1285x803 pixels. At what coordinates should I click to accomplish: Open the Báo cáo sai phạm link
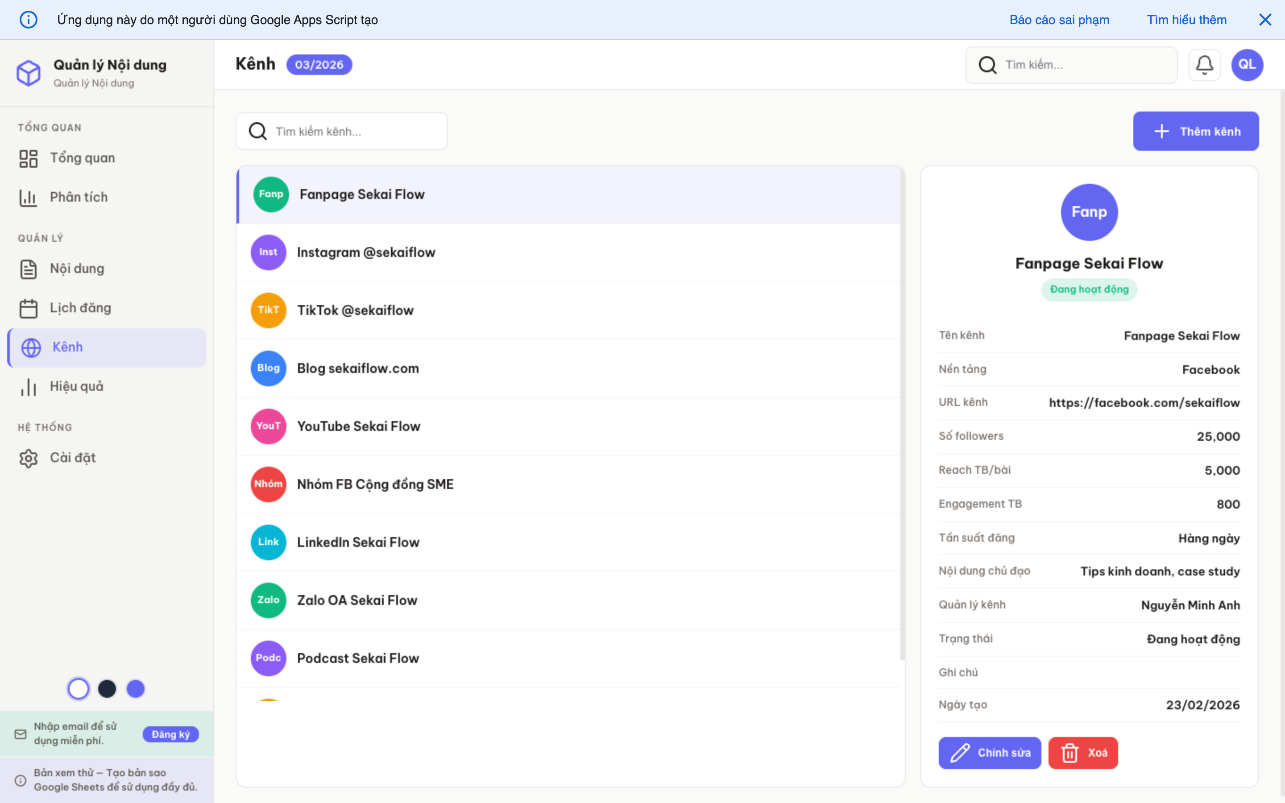point(1059,20)
